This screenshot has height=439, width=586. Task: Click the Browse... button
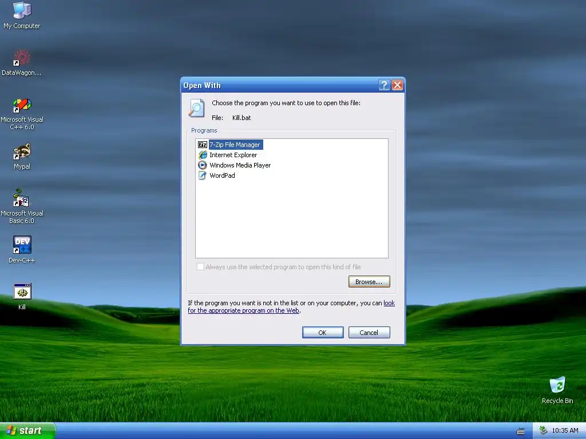point(369,281)
